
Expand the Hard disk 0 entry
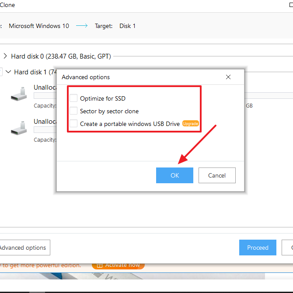coord(5,56)
